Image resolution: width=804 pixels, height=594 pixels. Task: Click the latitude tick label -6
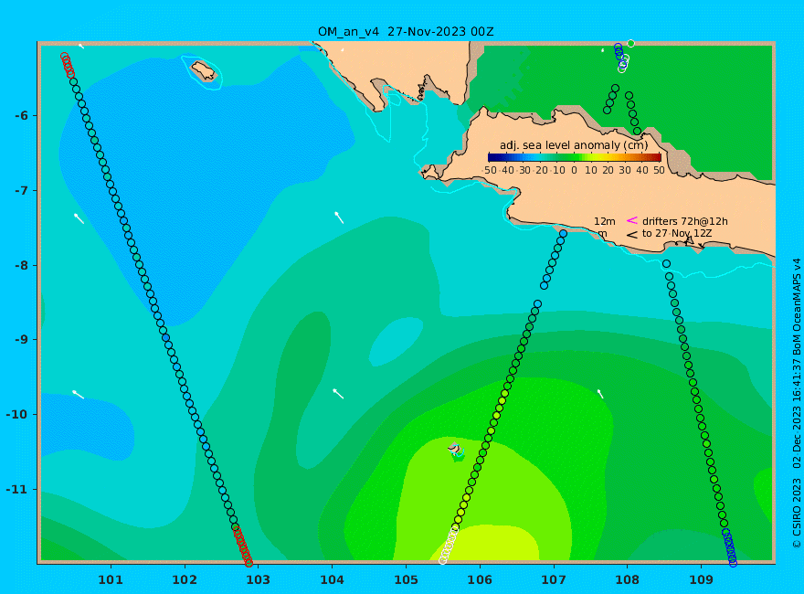pos(21,115)
